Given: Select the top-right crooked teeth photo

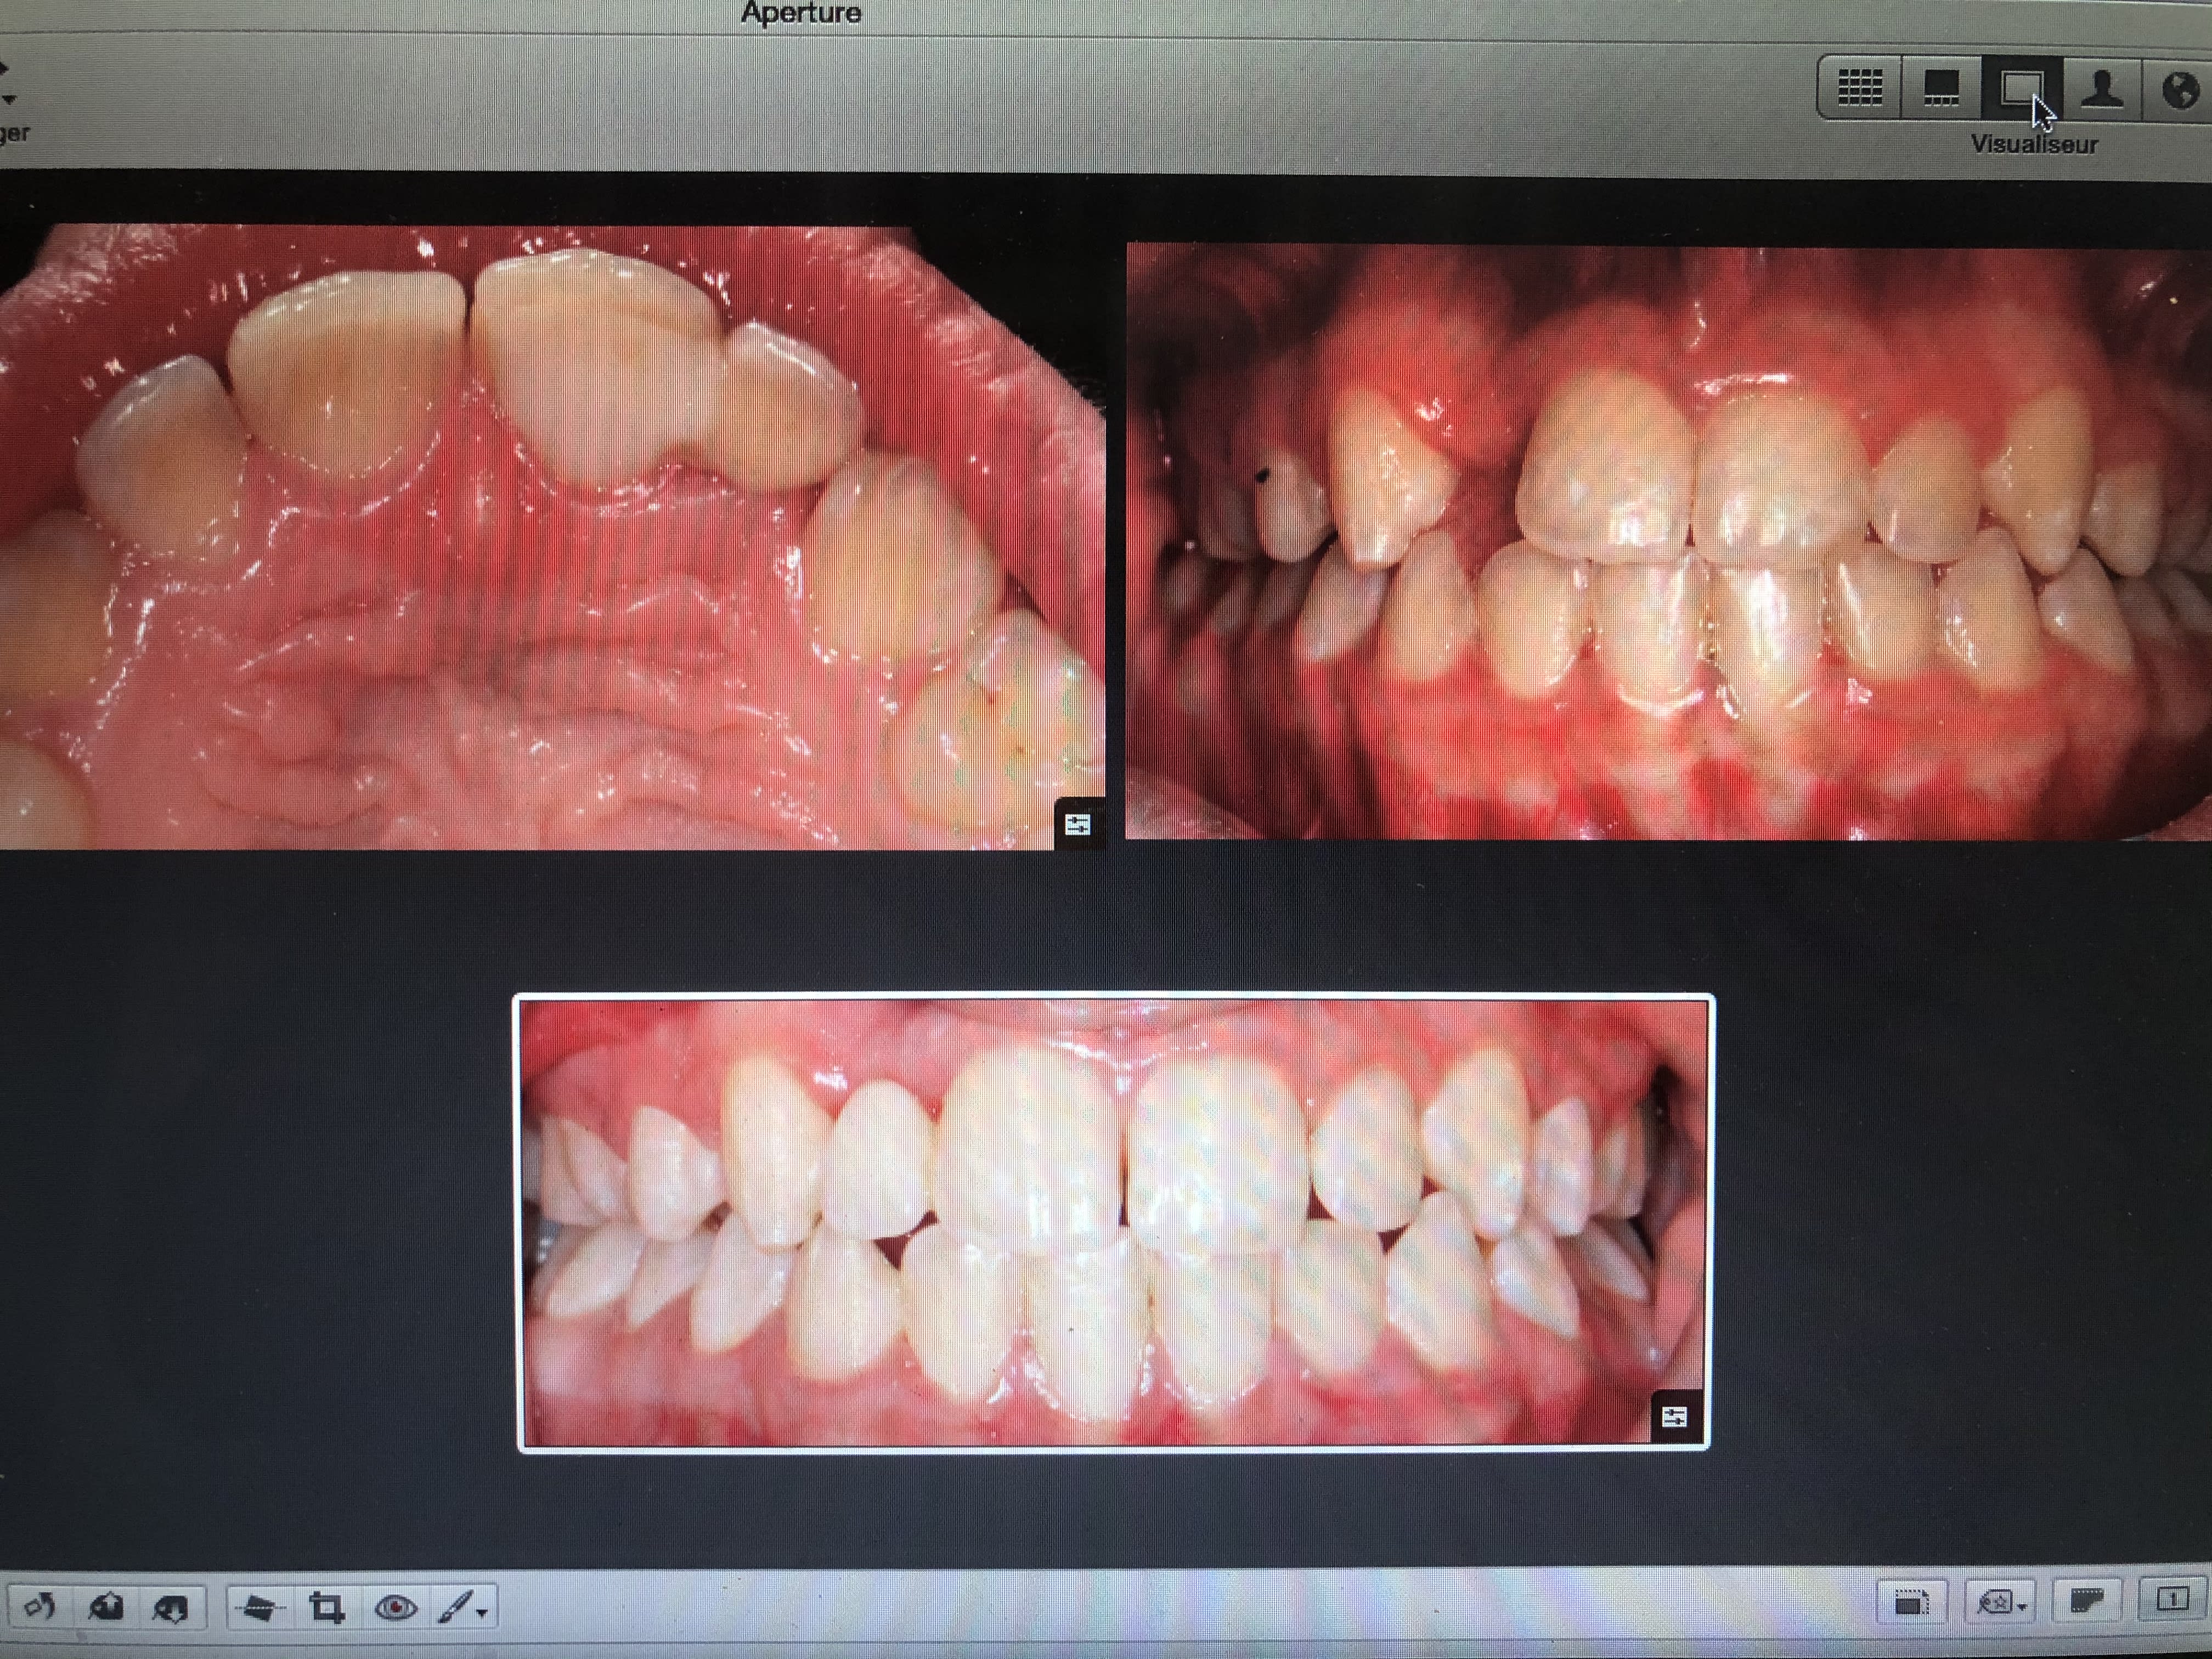Looking at the screenshot, I should 1660,540.
